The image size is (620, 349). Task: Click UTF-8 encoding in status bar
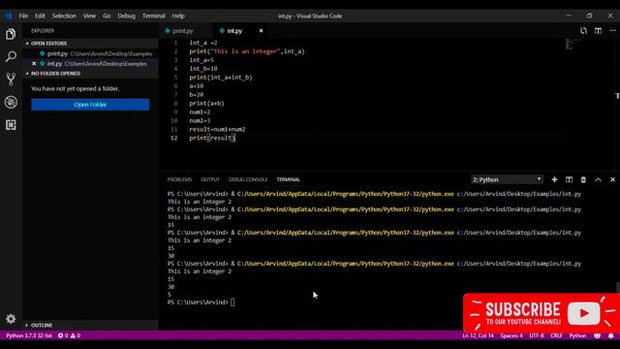537,335
